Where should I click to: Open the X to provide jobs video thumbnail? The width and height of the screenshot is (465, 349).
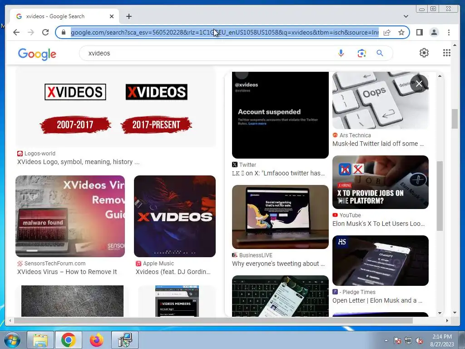click(381, 182)
